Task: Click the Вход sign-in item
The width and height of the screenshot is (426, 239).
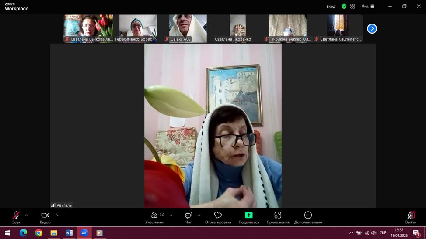Action: (x=331, y=6)
